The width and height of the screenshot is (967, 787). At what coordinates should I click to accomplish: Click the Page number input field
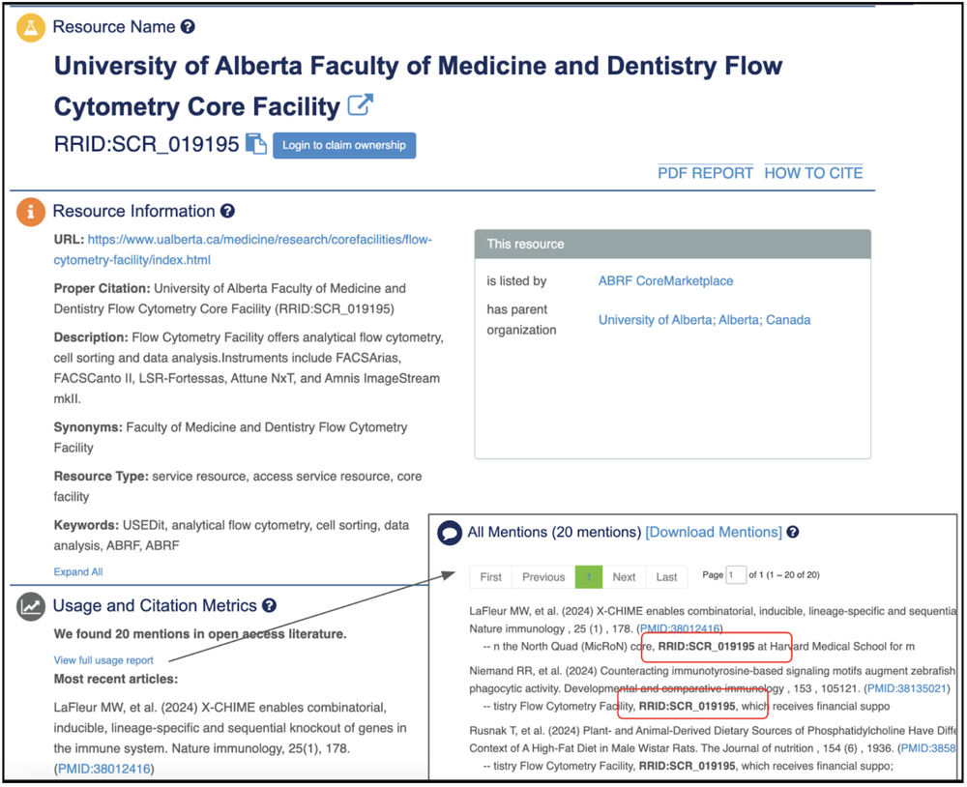736,575
